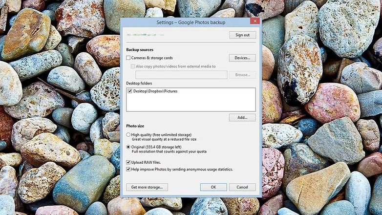Viewport: 382px width, 215px height.
Task: Select High quality (free unlimited storage) option
Action: [128, 134]
